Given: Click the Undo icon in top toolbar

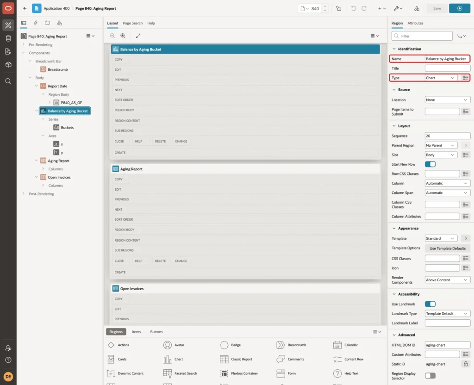Looking at the screenshot, I should pyautogui.click(x=353, y=8).
